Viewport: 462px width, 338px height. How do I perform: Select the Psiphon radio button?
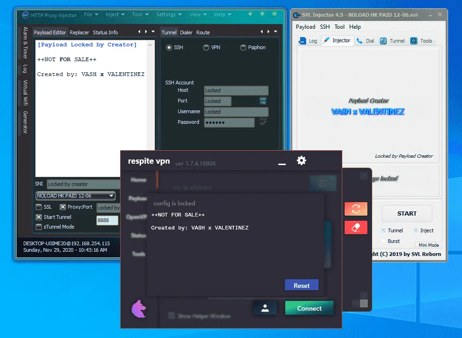coord(243,47)
